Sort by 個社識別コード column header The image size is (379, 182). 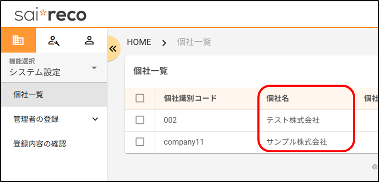coord(190,98)
